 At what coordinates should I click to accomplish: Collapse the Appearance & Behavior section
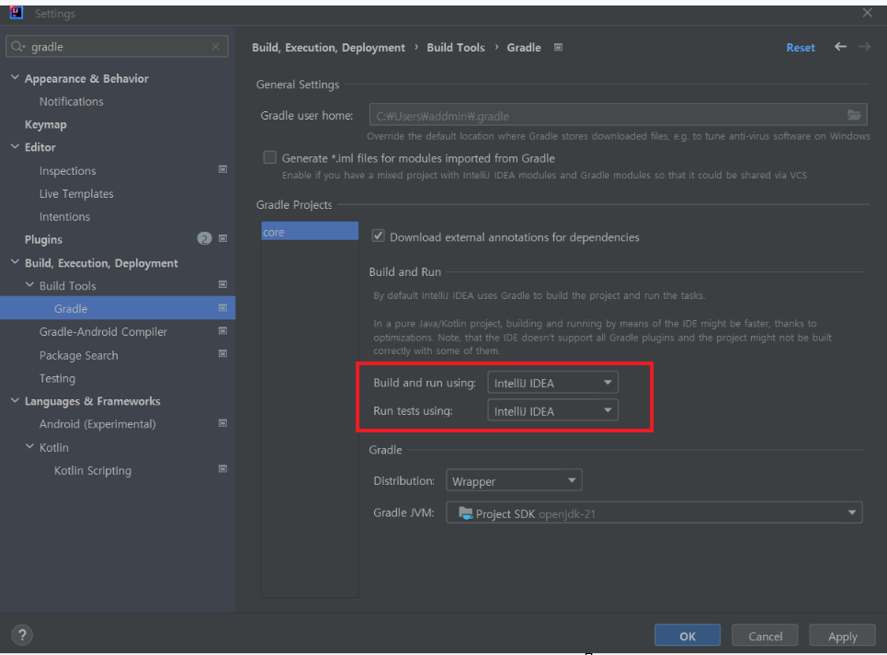tap(16, 77)
